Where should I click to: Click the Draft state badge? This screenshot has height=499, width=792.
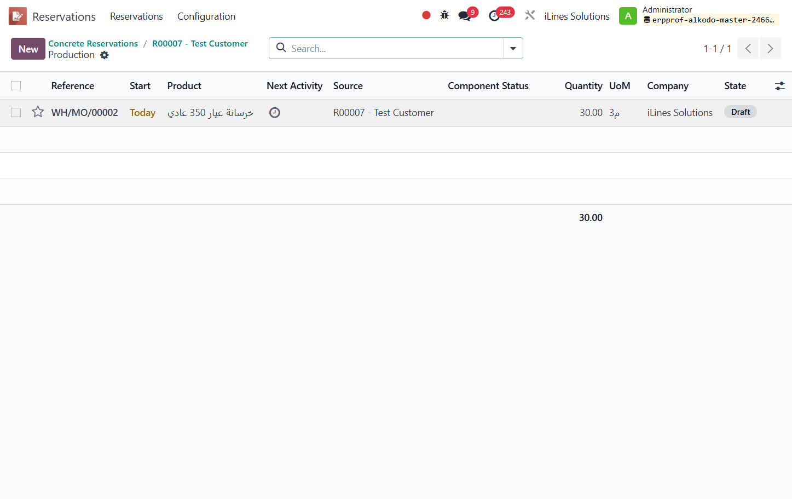click(741, 112)
